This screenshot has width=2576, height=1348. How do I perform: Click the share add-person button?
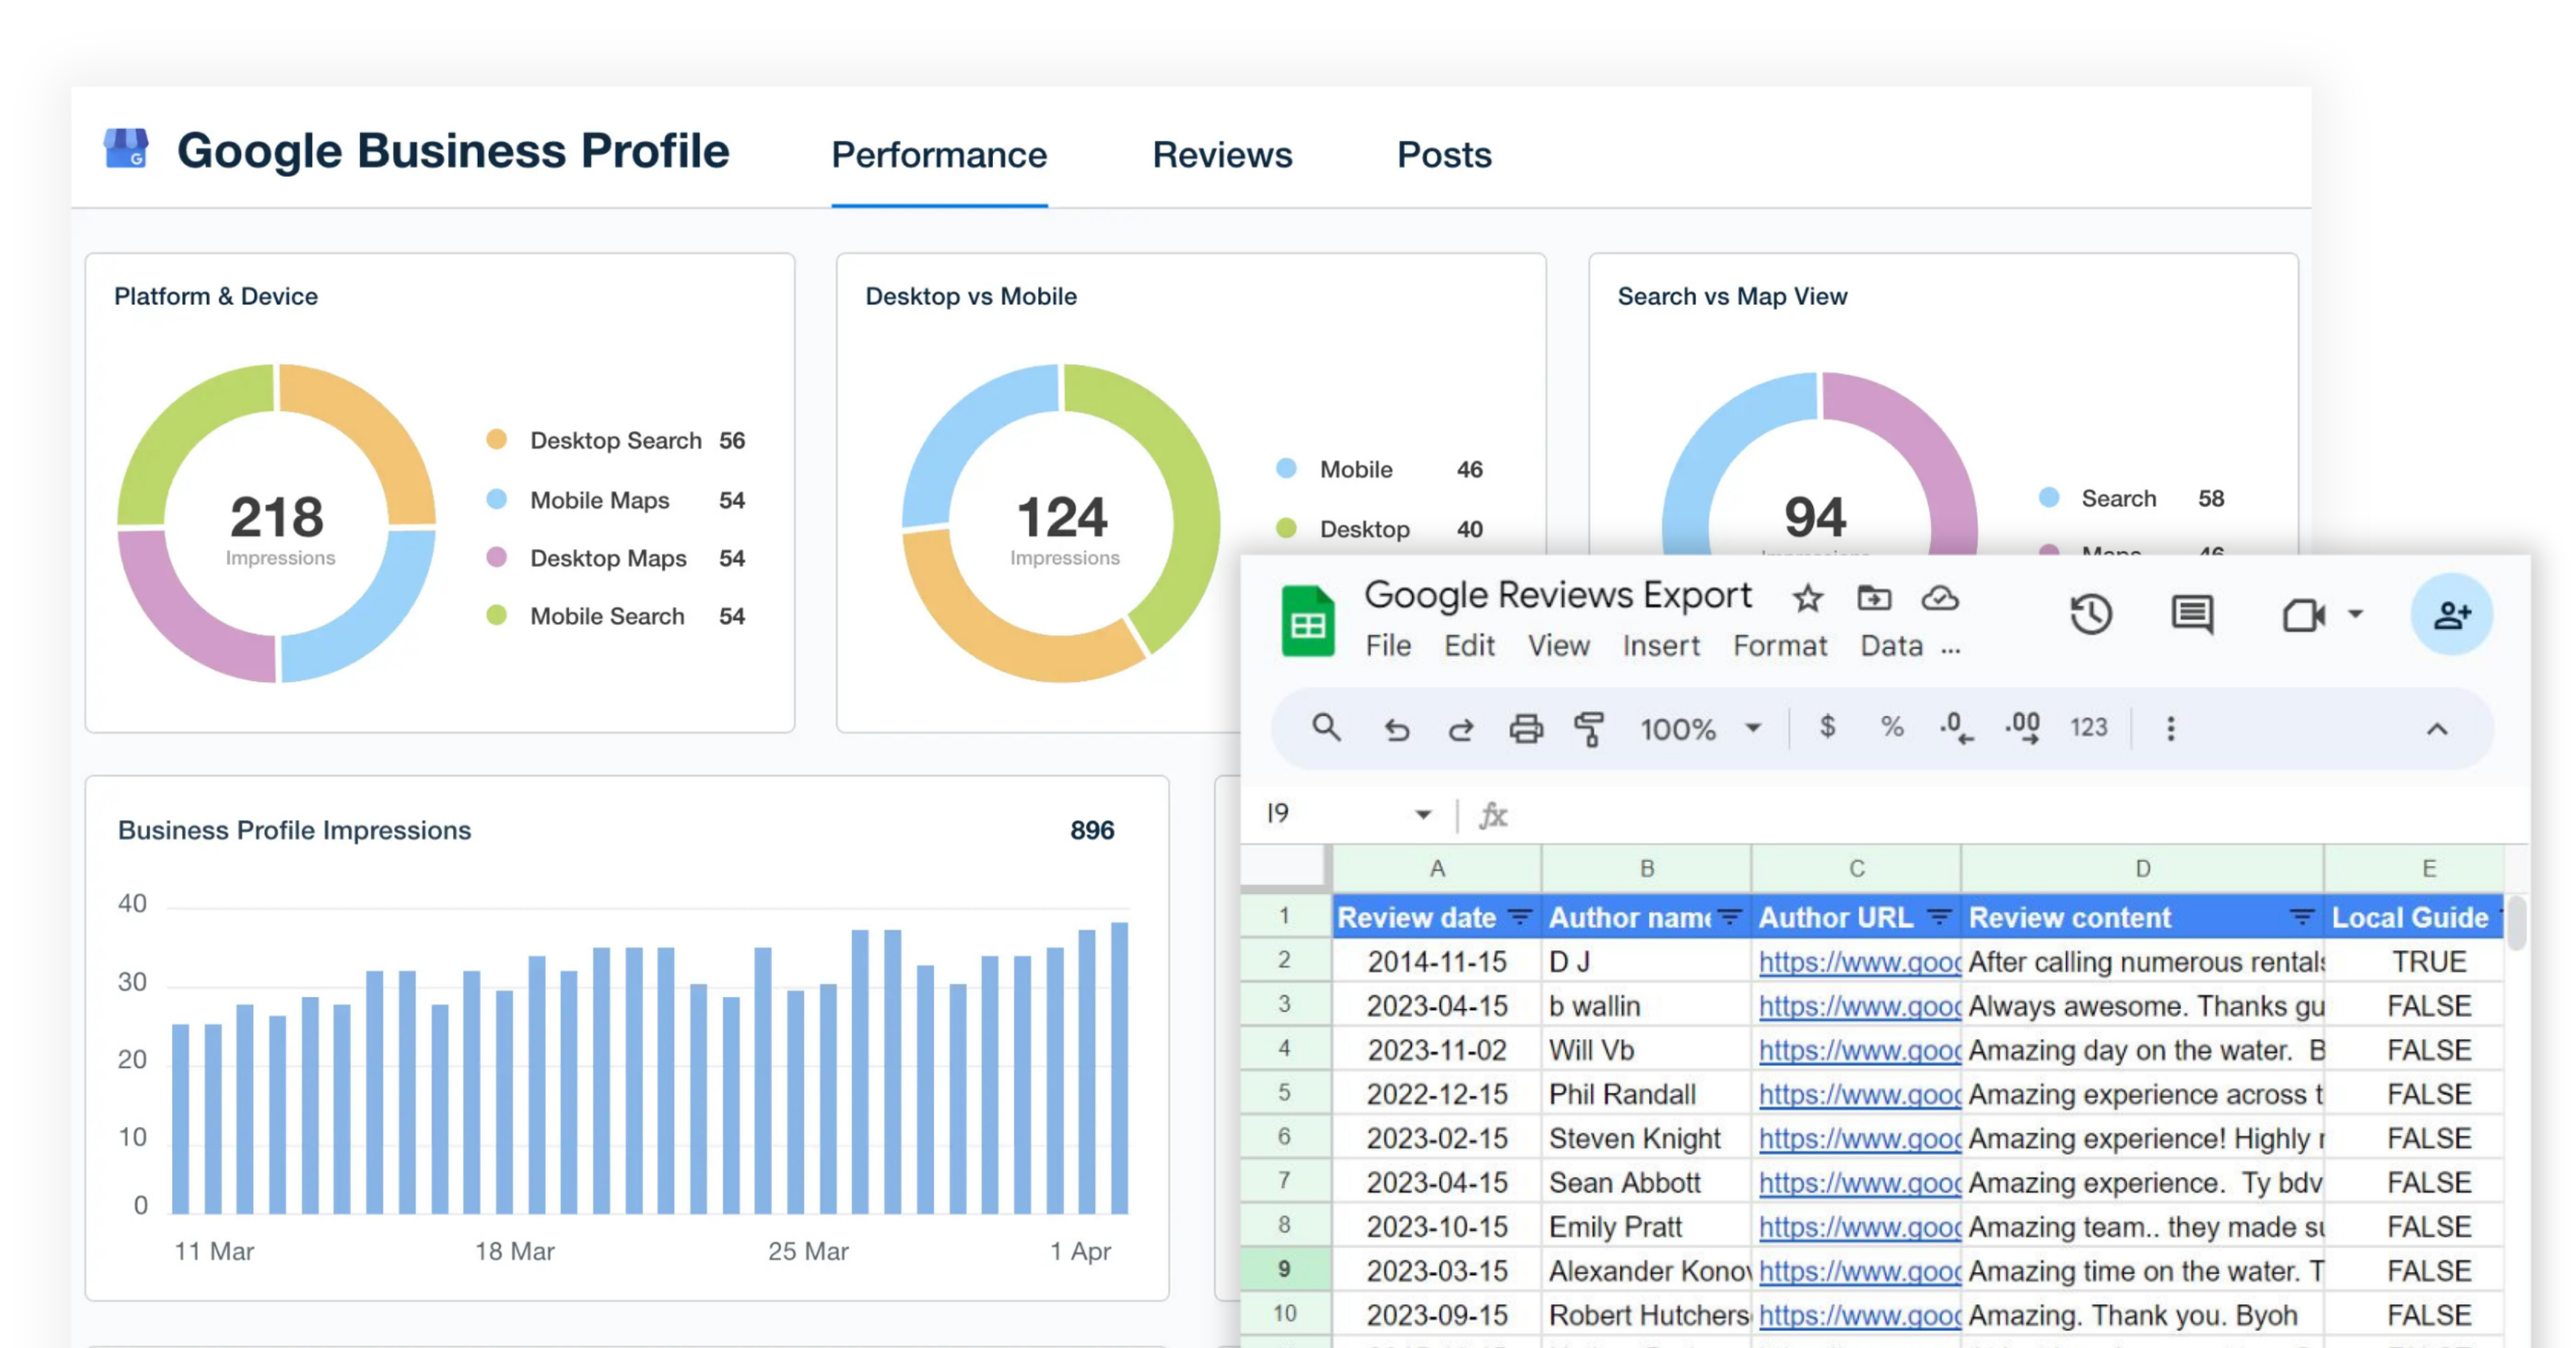click(x=2451, y=614)
